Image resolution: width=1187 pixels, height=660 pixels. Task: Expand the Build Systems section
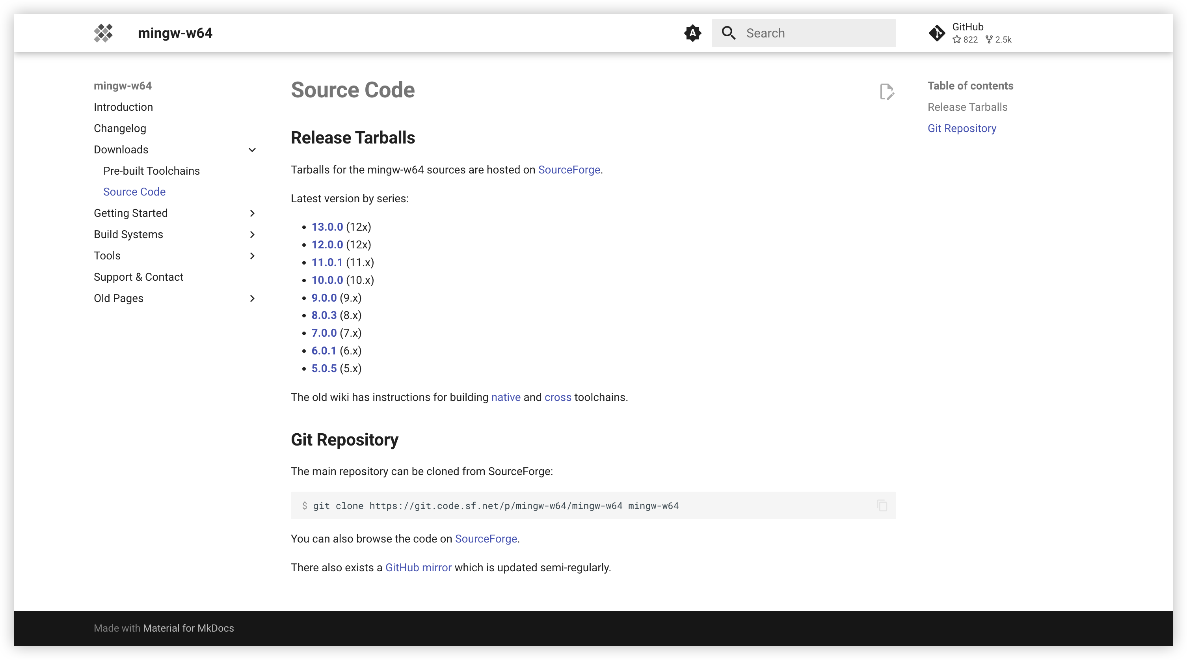pyautogui.click(x=252, y=235)
